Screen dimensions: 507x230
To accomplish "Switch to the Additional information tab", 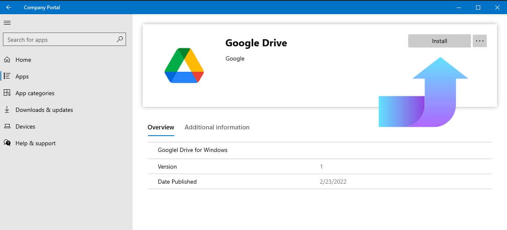I will [x=217, y=127].
